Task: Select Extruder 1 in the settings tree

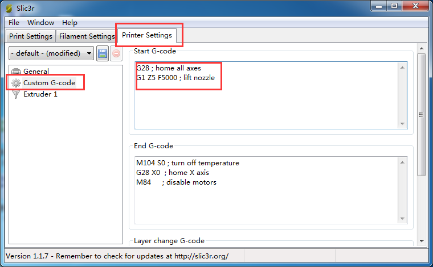Action: (40, 94)
